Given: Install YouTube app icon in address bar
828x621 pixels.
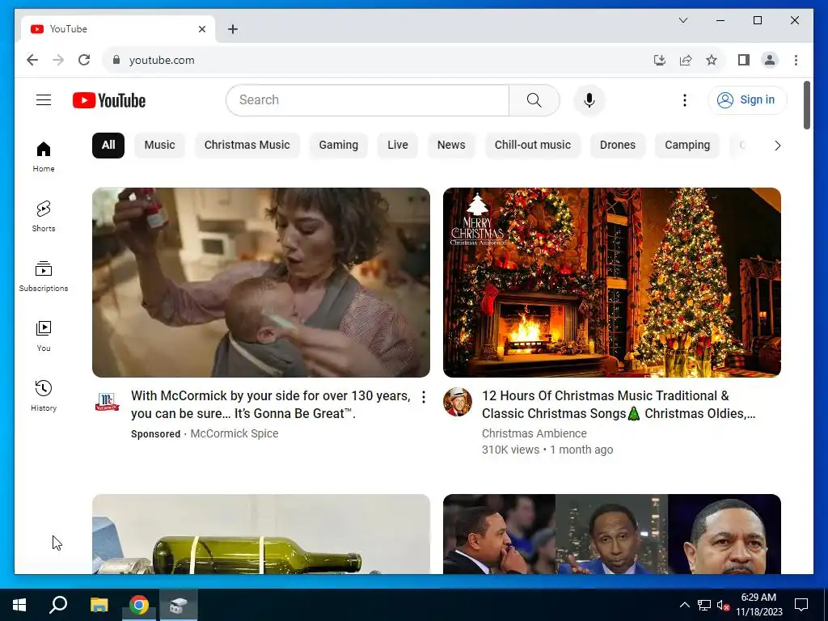Looking at the screenshot, I should 660,60.
